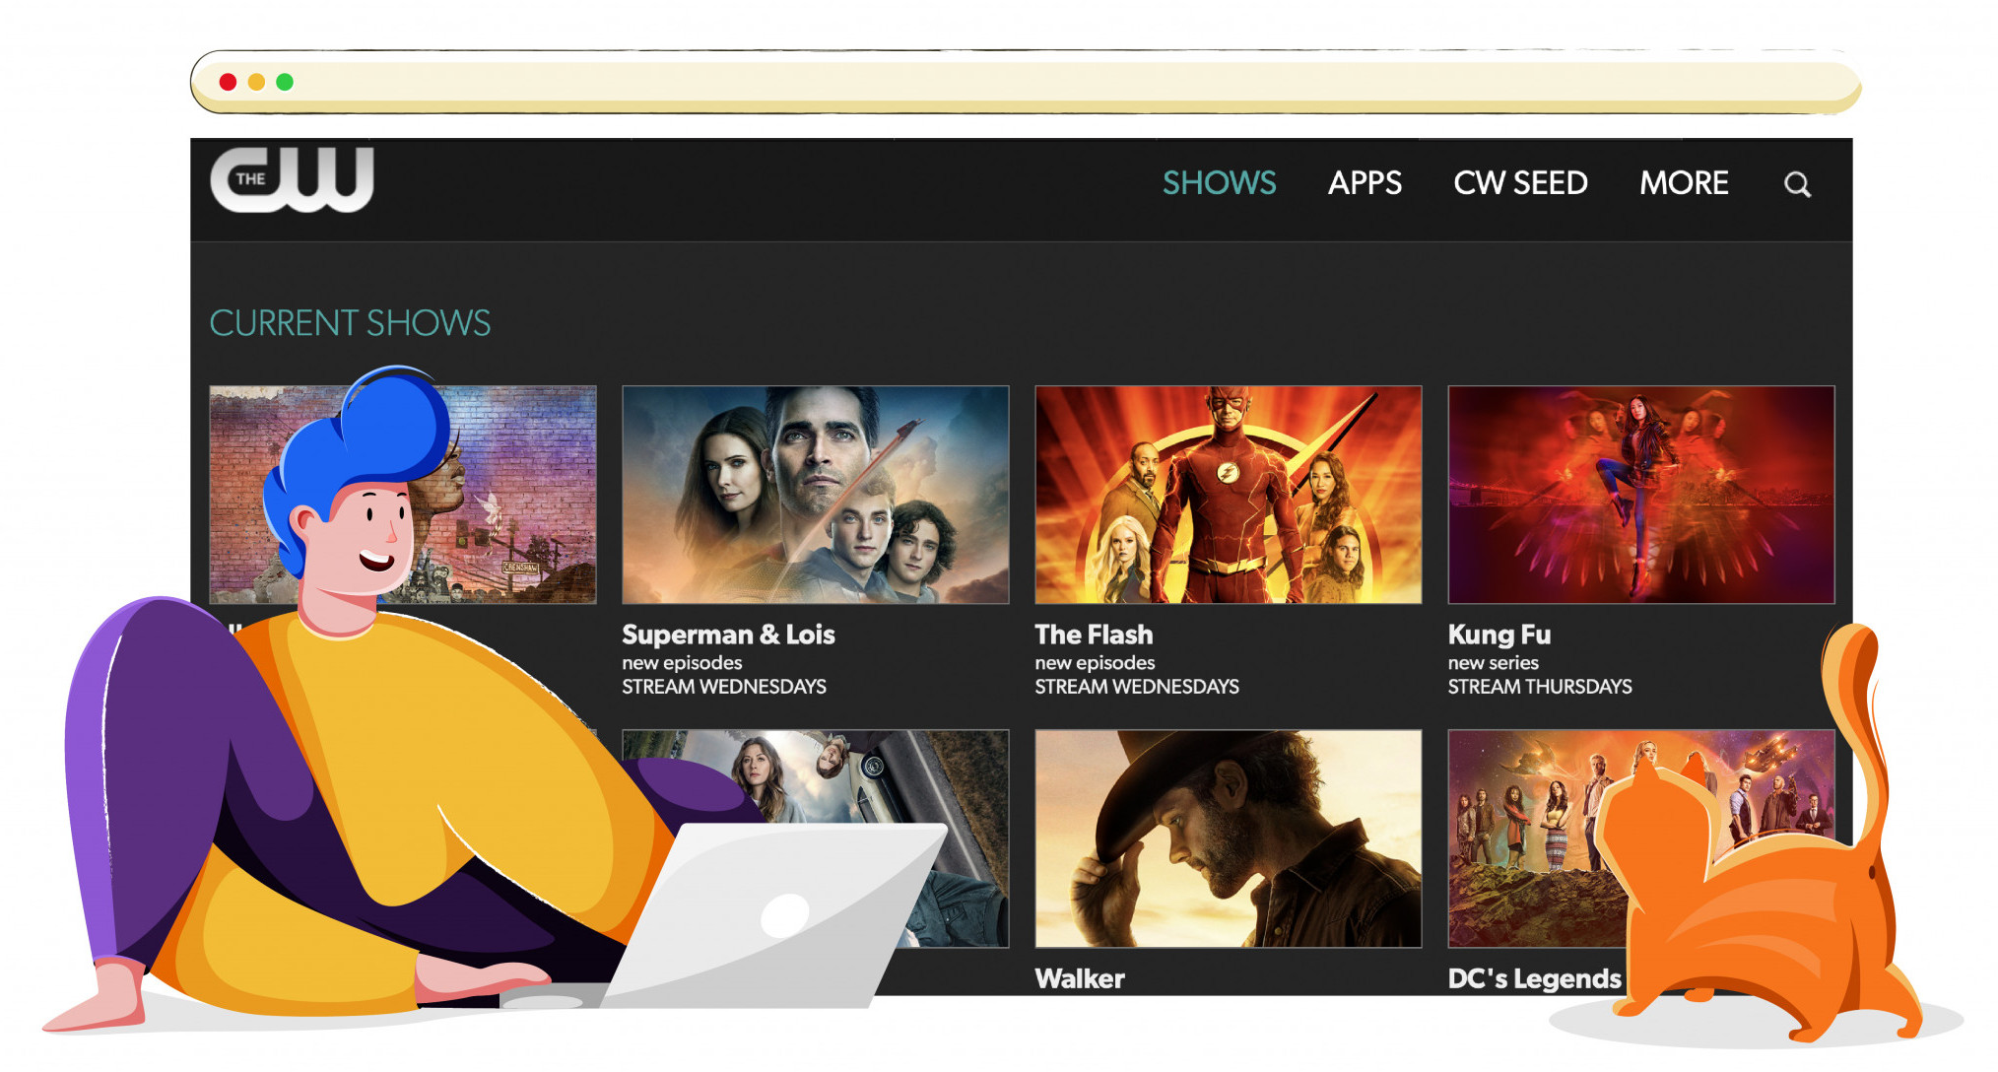This screenshot has height=1072, width=1998.
Task: Go to the APPS page
Action: tap(1365, 183)
